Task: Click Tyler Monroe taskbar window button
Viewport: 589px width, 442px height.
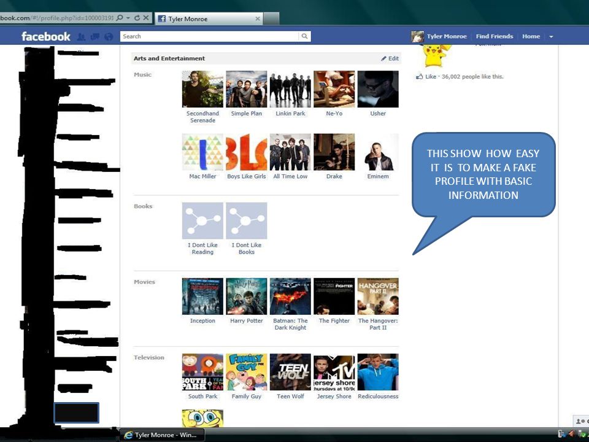Action: (162, 435)
